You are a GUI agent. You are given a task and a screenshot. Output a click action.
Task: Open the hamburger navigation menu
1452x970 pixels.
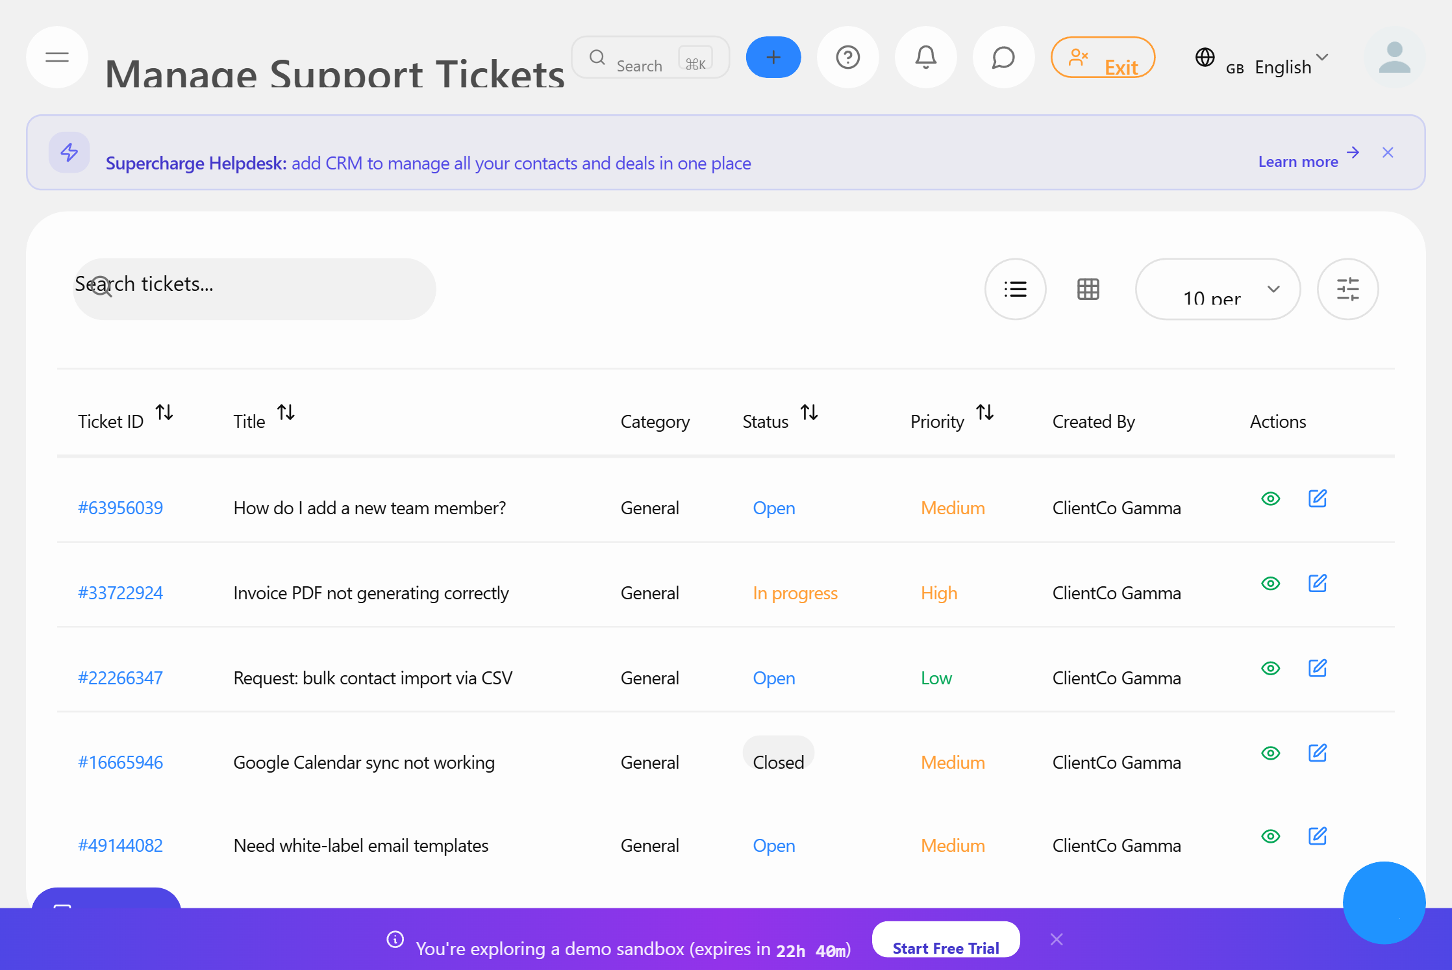[x=56, y=57]
